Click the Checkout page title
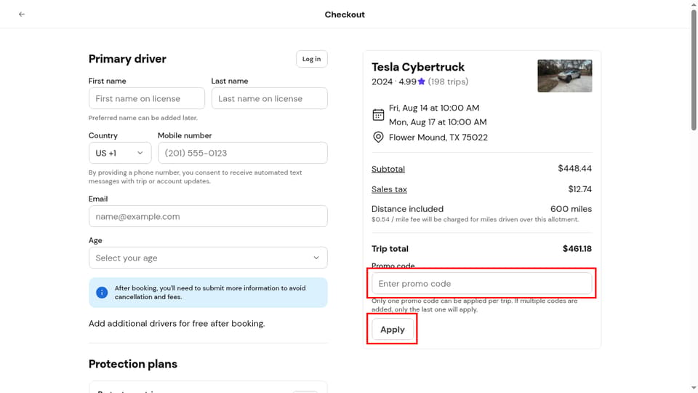This screenshot has width=698, height=393. click(345, 15)
